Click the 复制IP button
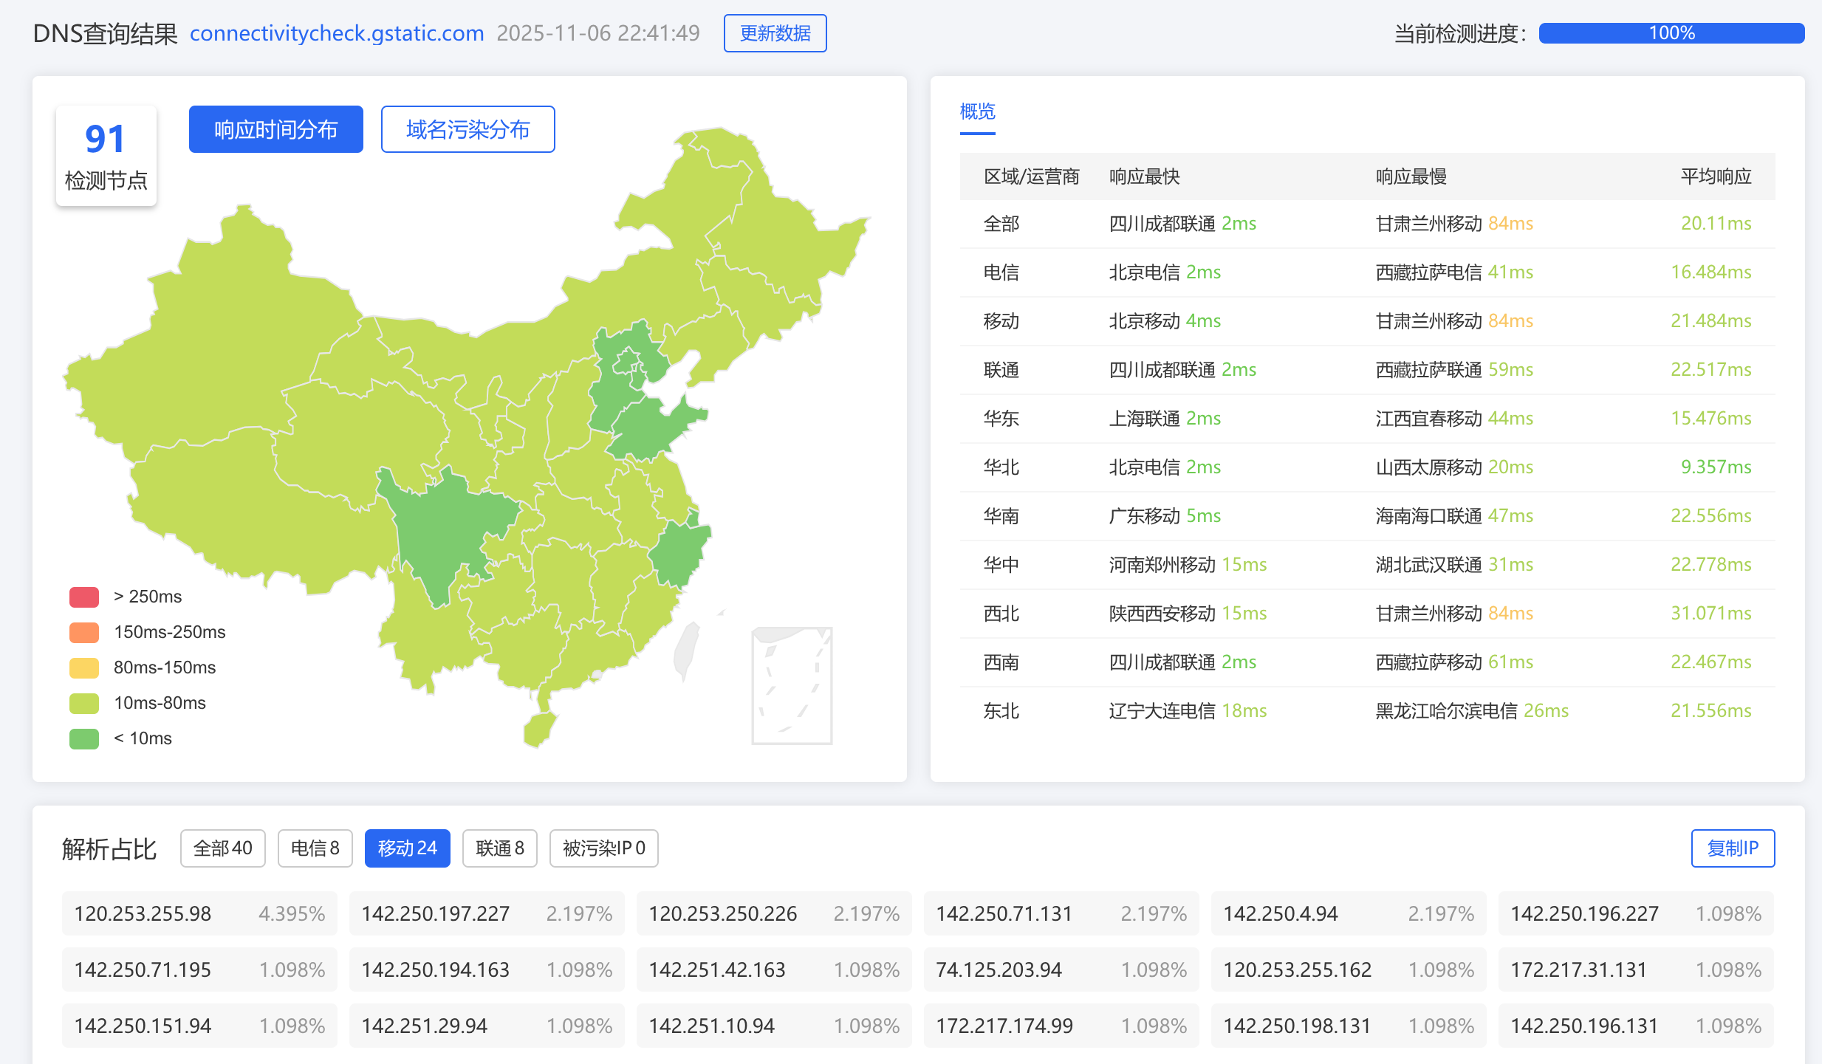 [x=1732, y=848]
